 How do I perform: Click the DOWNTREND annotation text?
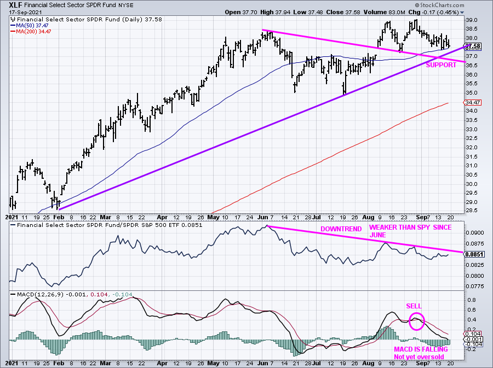(x=341, y=229)
